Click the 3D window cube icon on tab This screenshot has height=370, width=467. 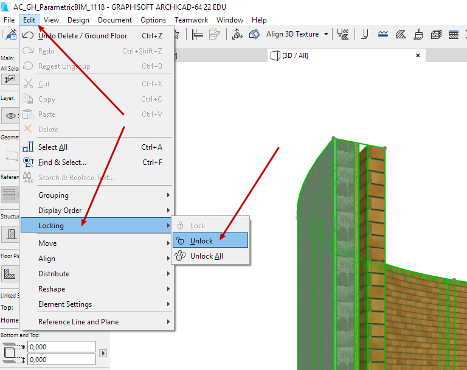click(x=274, y=56)
